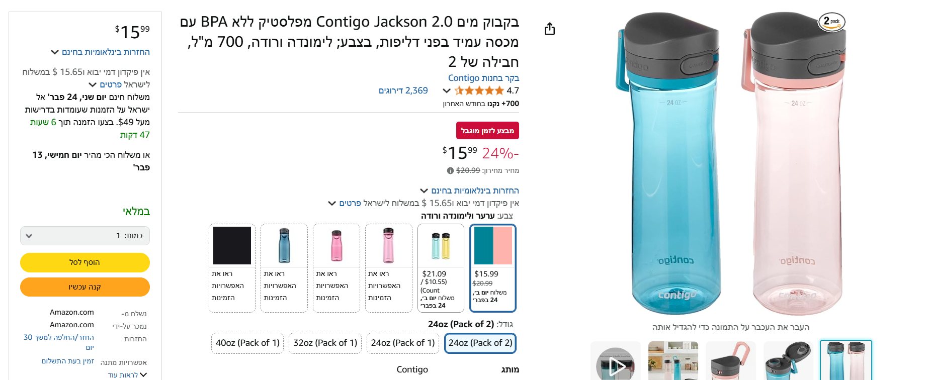This screenshot has width=928, height=380.
Task: Click the star rating icons
Action: (x=478, y=91)
